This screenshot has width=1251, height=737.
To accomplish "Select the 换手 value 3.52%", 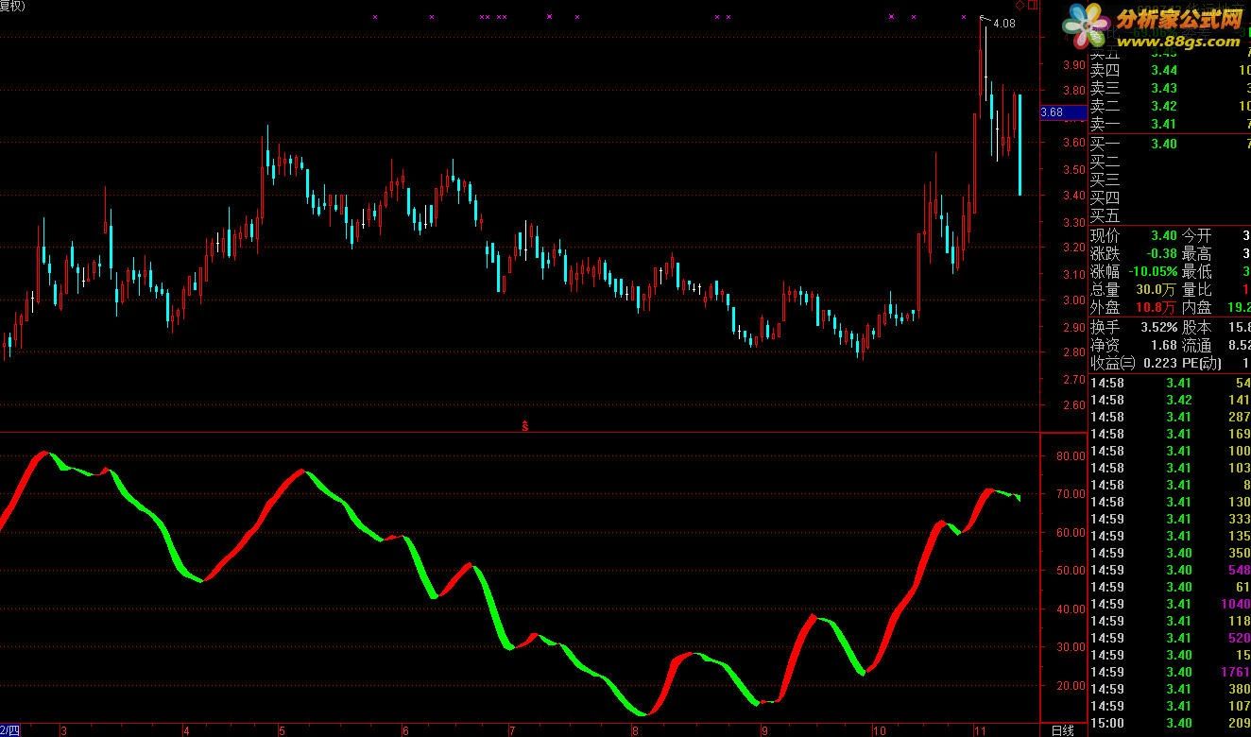I will click(1159, 328).
